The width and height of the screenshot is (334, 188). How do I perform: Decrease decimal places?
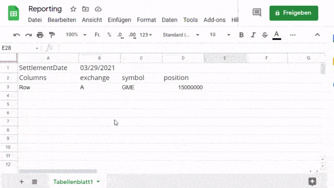pyautogui.click(x=120, y=35)
